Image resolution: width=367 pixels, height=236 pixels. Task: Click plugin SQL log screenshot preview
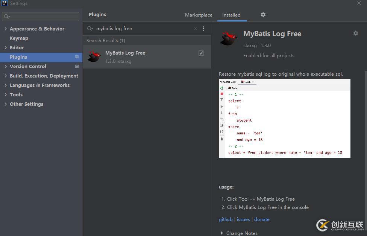pos(284,119)
